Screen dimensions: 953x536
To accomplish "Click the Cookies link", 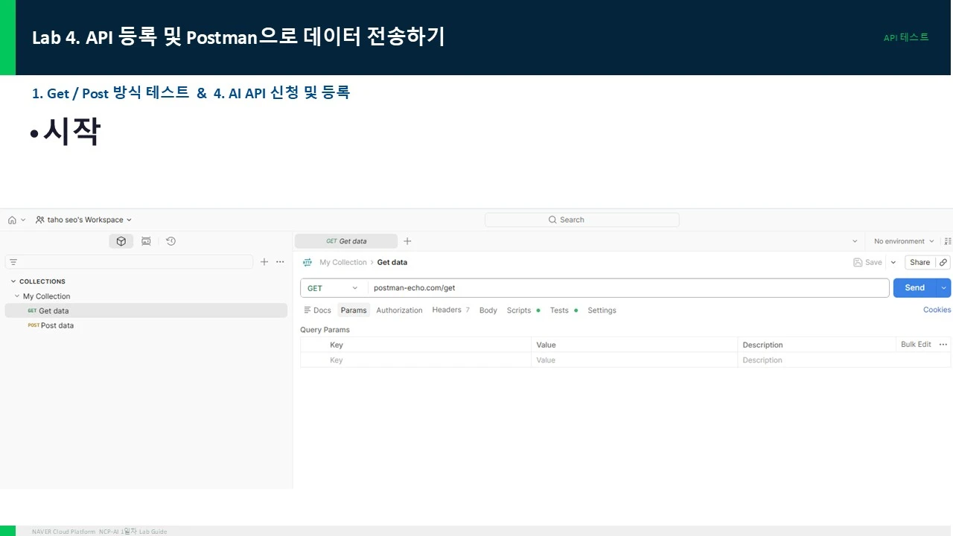I will (937, 310).
